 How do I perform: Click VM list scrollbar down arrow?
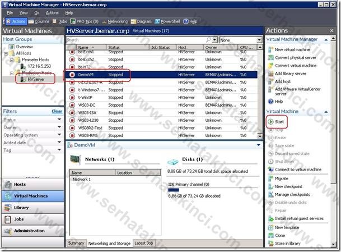[x=260, y=136]
